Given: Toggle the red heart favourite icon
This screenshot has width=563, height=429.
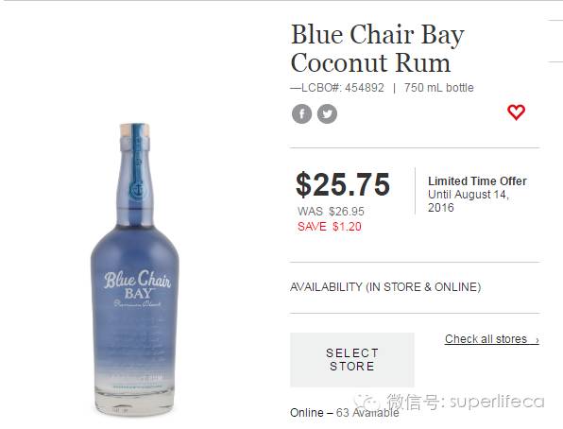Looking at the screenshot, I should 516,112.
